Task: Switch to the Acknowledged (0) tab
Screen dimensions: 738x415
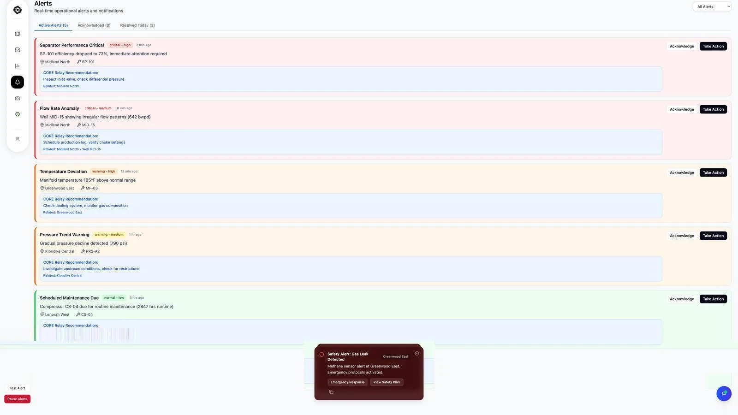Action: point(94,25)
